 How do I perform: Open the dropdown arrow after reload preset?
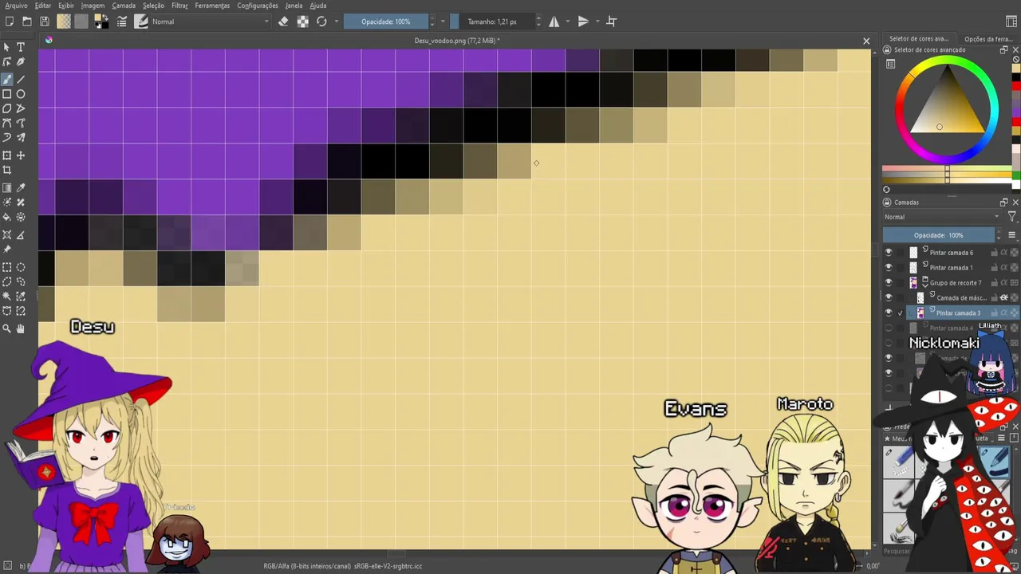tap(336, 22)
